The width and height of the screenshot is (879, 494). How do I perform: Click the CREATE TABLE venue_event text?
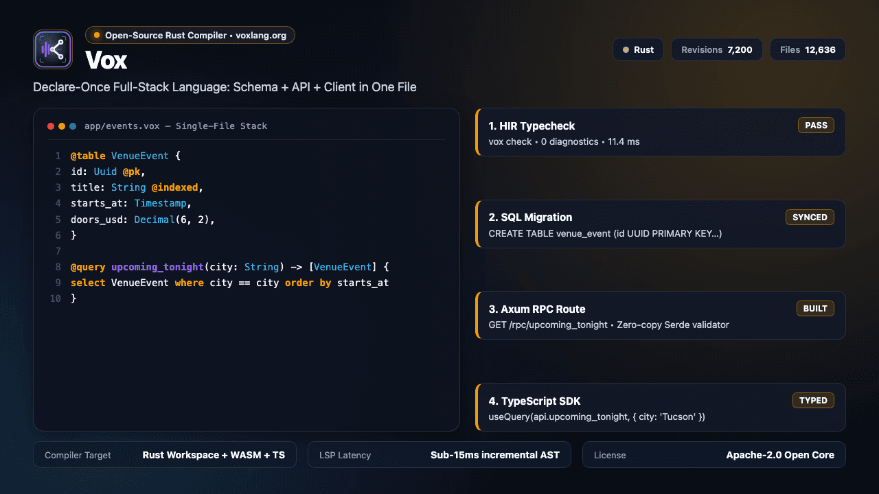(605, 233)
